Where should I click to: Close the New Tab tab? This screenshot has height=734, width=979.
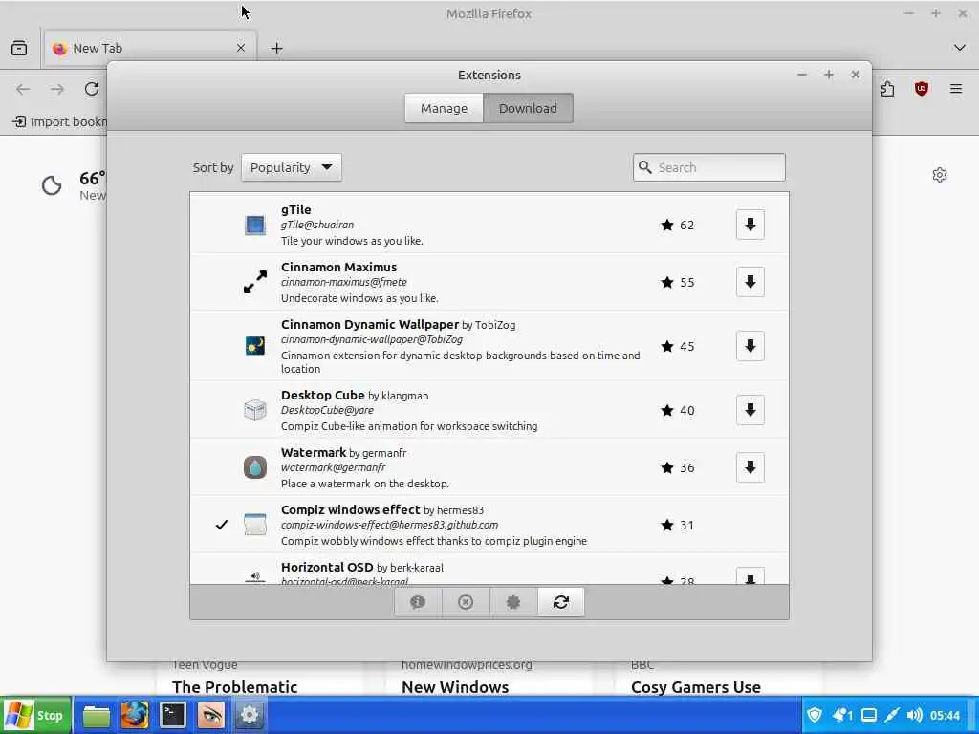241,48
